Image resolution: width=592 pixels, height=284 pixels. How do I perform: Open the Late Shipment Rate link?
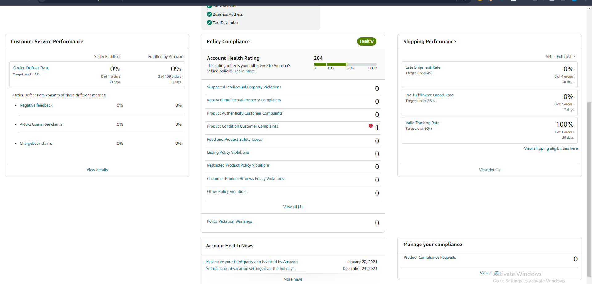point(423,67)
